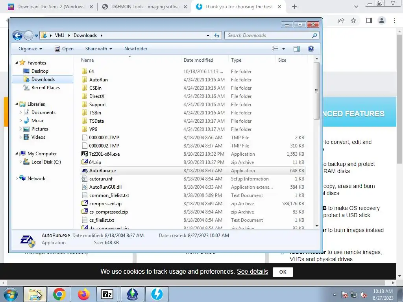
Task: Select the 64.zip archive icon
Action: click(85, 162)
